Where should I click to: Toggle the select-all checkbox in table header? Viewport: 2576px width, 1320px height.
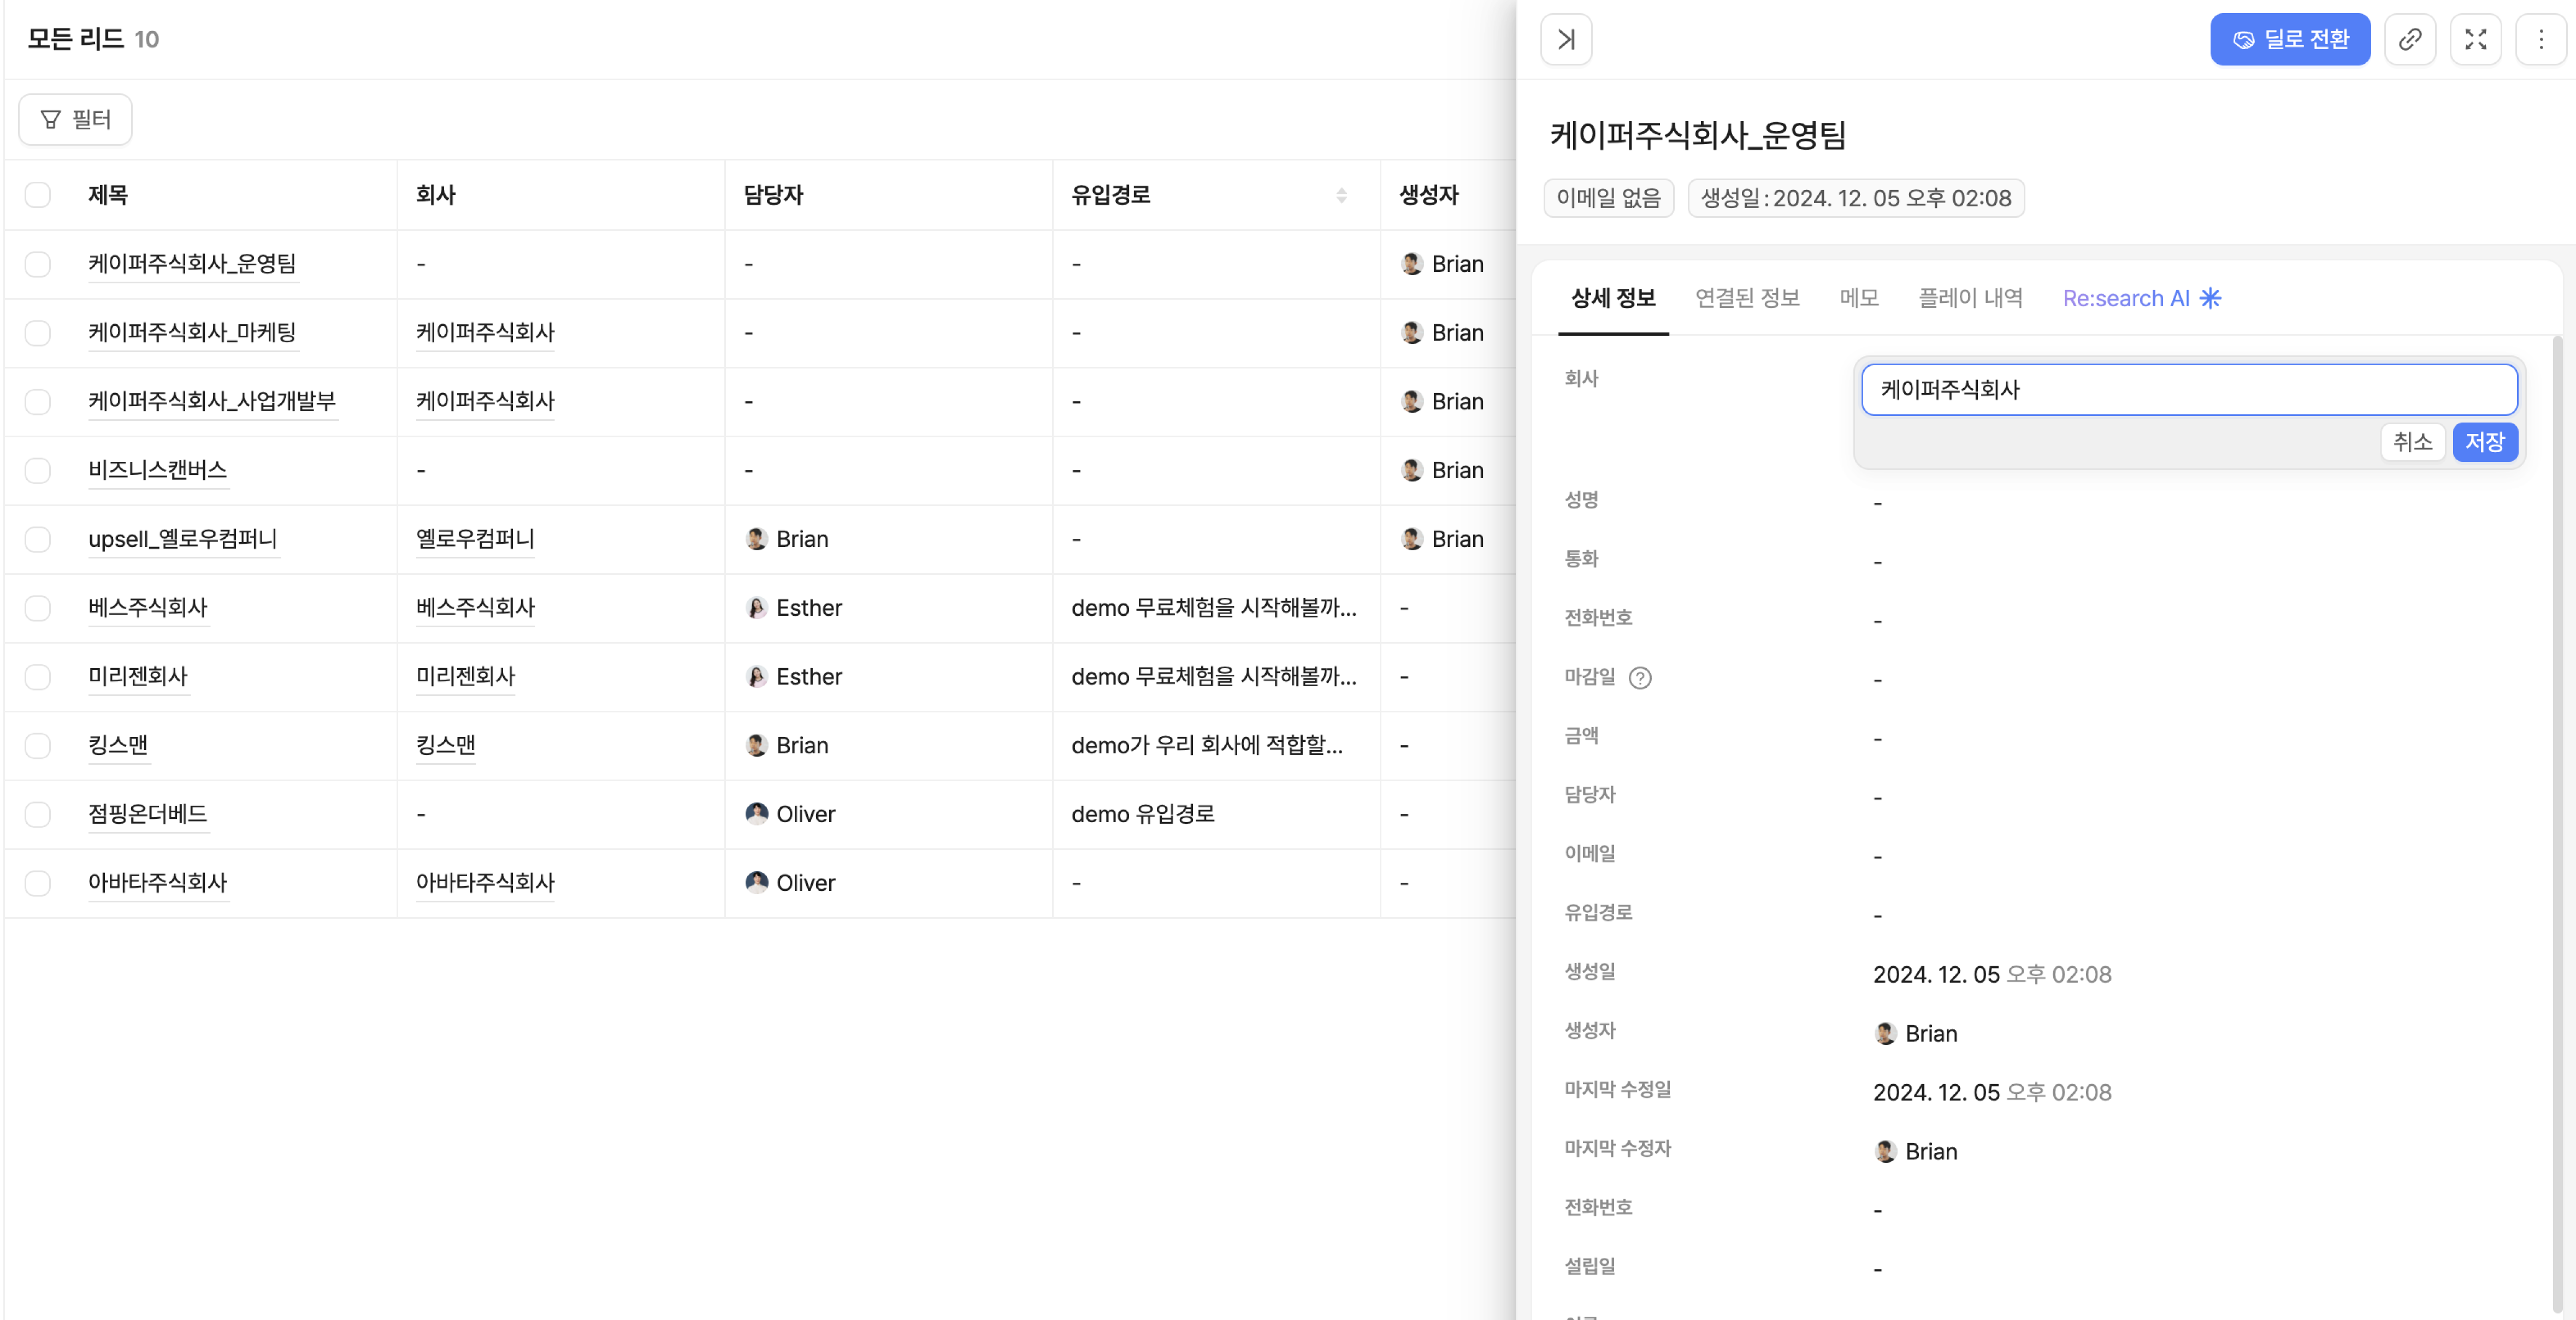(x=38, y=195)
